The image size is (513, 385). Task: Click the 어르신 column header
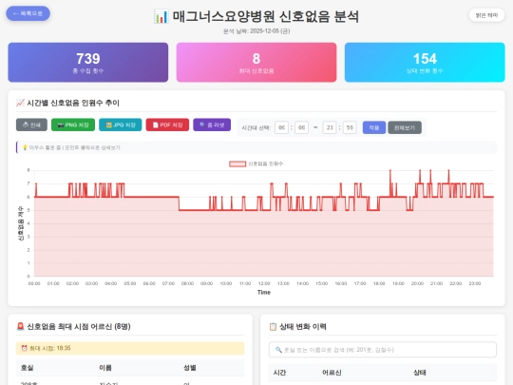[332, 373]
